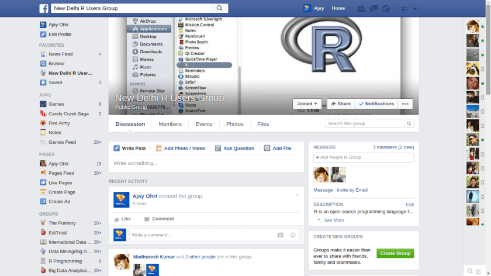Image resolution: width=491 pixels, height=276 pixels.
Task: Edit the group description
Action: tap(410, 205)
